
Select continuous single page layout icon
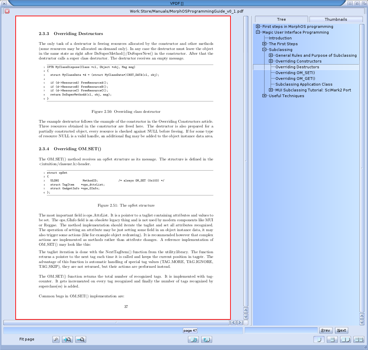[332, 339]
